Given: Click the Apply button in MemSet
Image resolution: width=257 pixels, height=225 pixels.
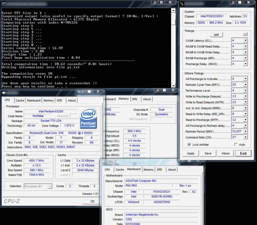Looking at the screenshot, I should 191,153.
